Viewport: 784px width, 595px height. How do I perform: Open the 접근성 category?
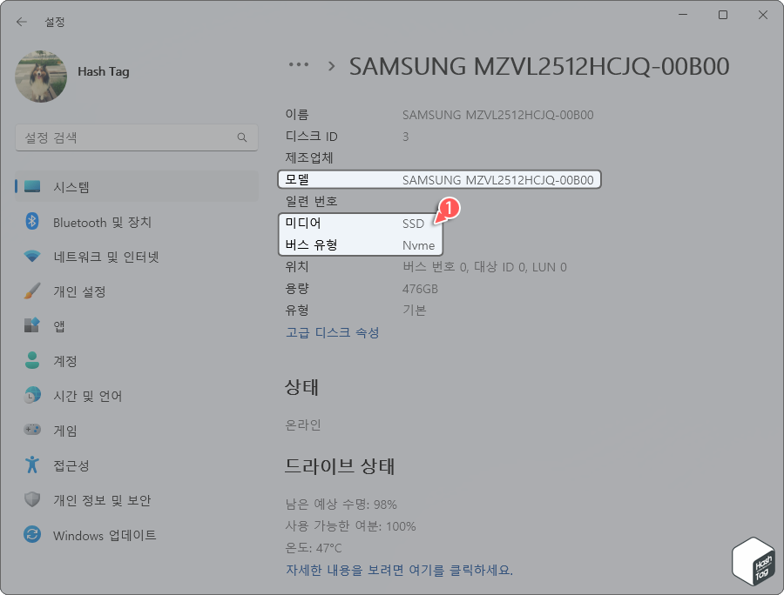(x=137, y=465)
